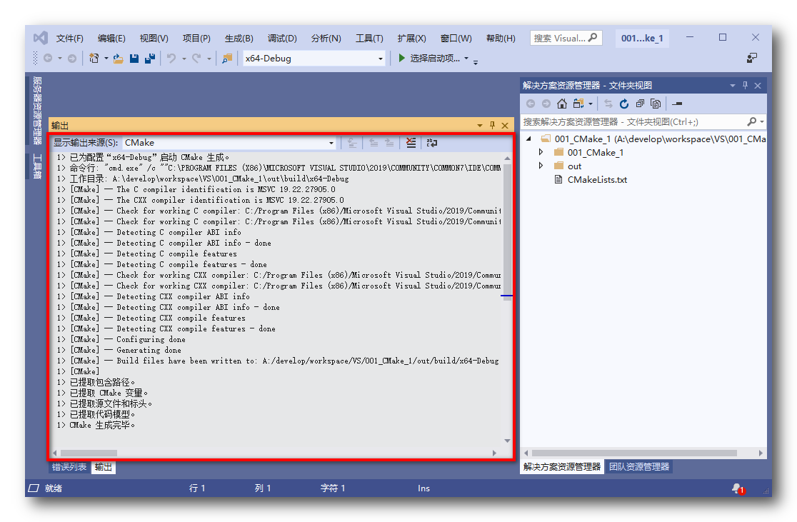Screen dimensions: 797x522
Task: Click the output panel horizontal scrollbar thumb
Action: click(x=89, y=453)
